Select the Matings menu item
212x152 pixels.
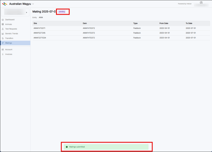click(9, 43)
